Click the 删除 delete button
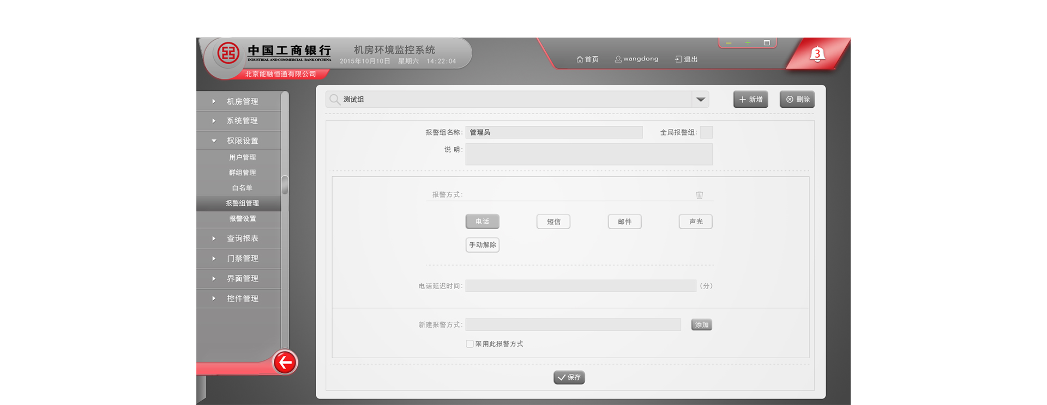 (x=797, y=99)
